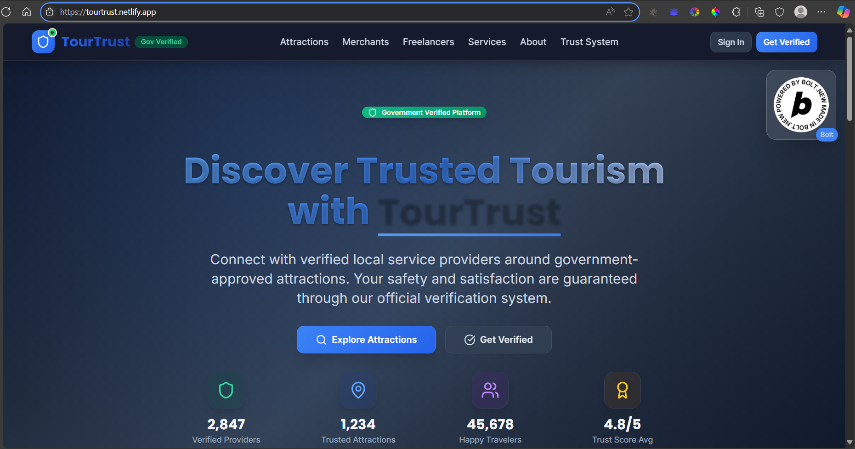Click the TourTrust shield logo icon
The height and width of the screenshot is (449, 855).
(x=43, y=42)
